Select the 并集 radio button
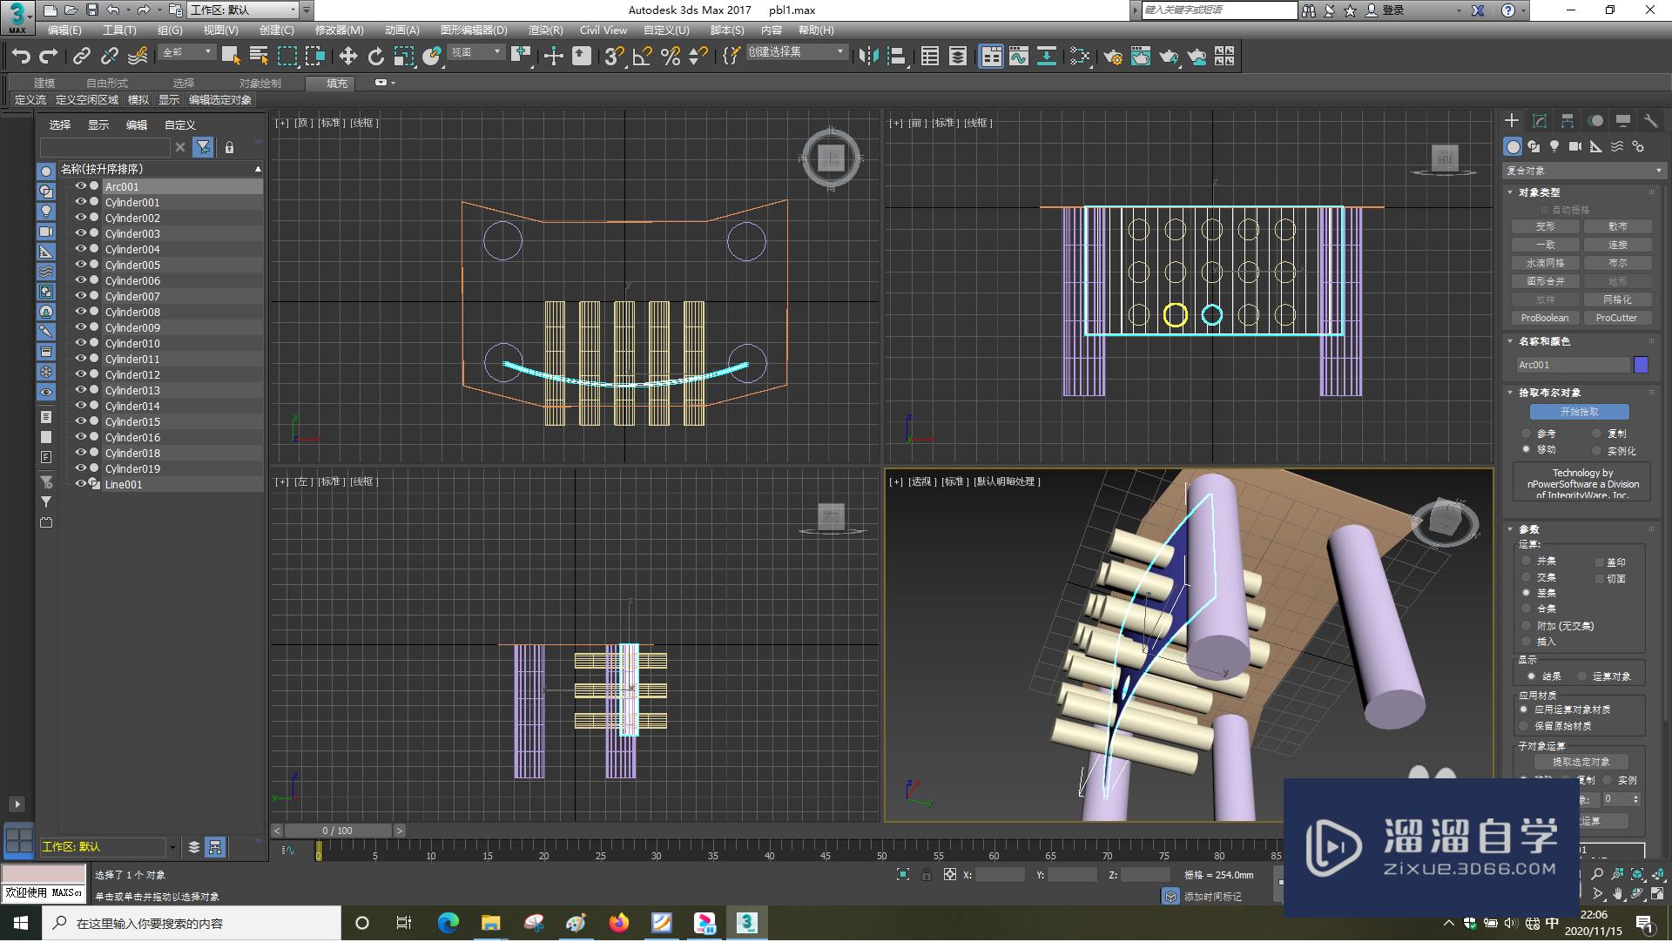 tap(1527, 562)
